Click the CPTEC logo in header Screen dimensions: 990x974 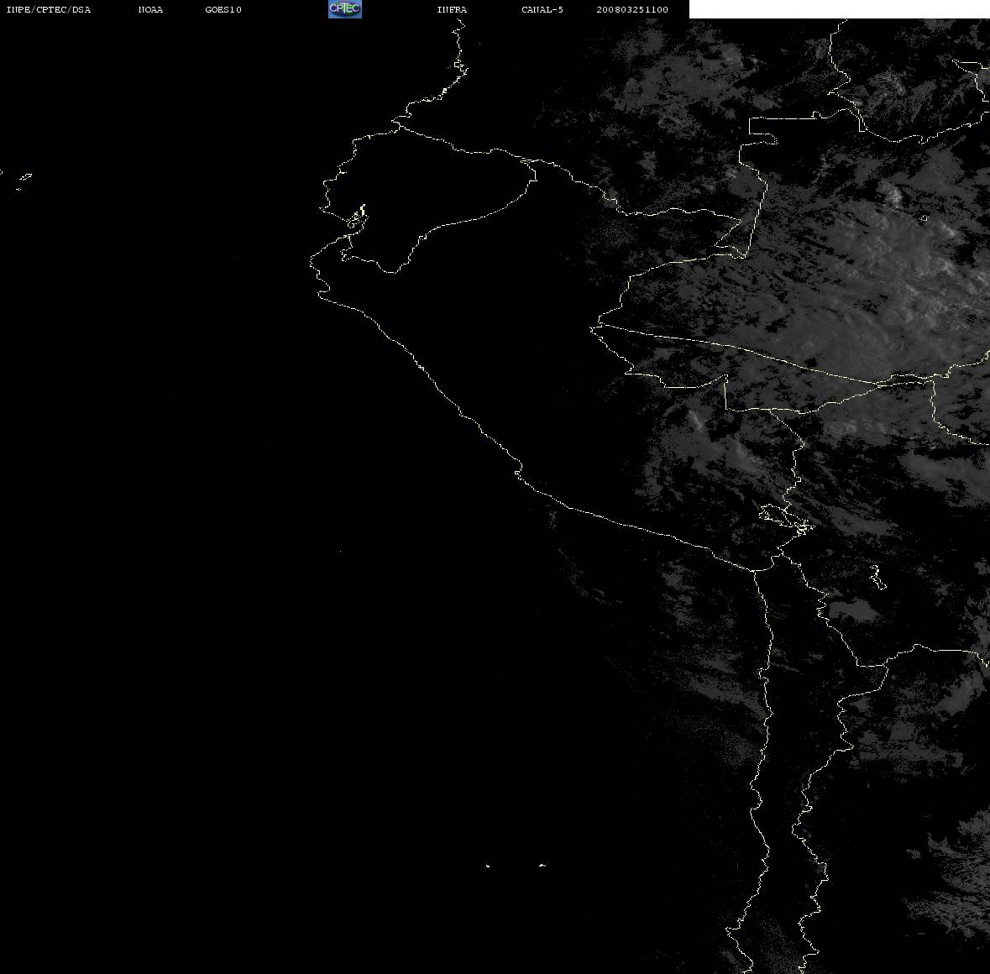345,9
